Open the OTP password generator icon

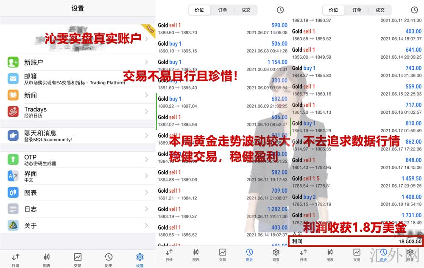pyautogui.click(x=13, y=160)
